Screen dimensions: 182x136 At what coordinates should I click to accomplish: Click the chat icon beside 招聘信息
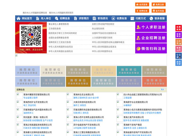pos(56,18)
